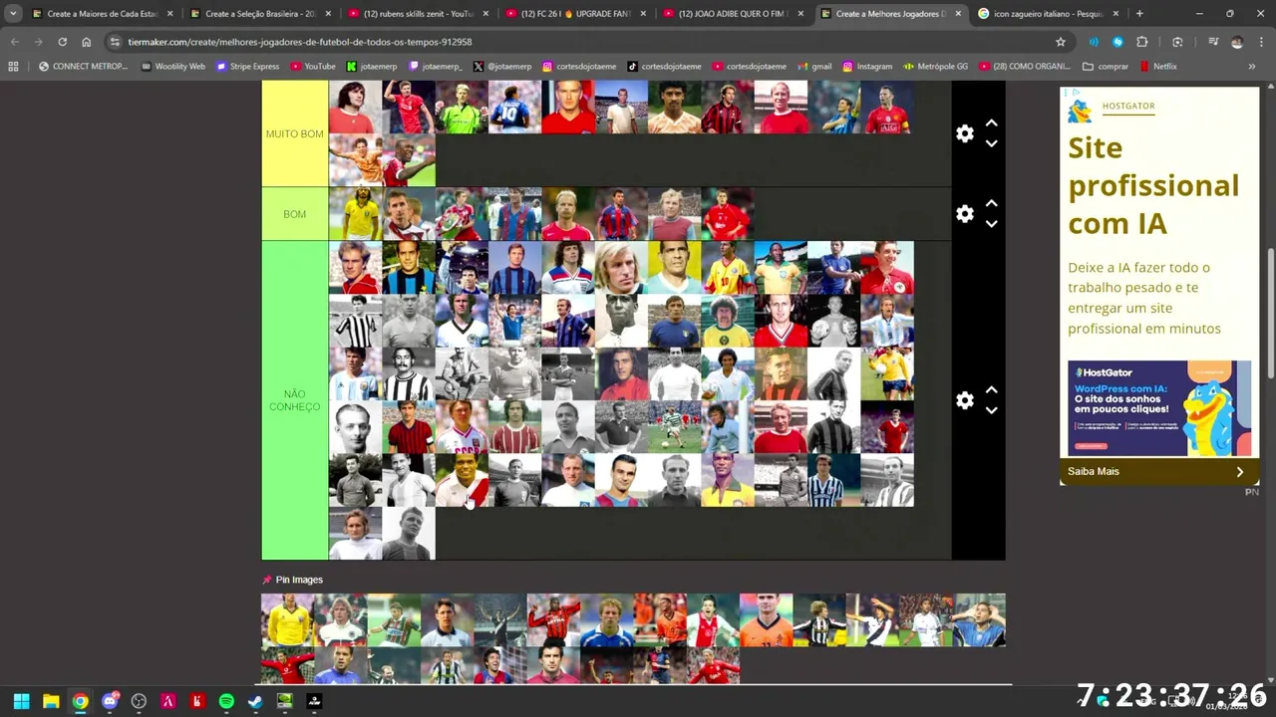Open the apps grid in bookmarks bar
Screen dimensions: 1276x717
(13, 67)
